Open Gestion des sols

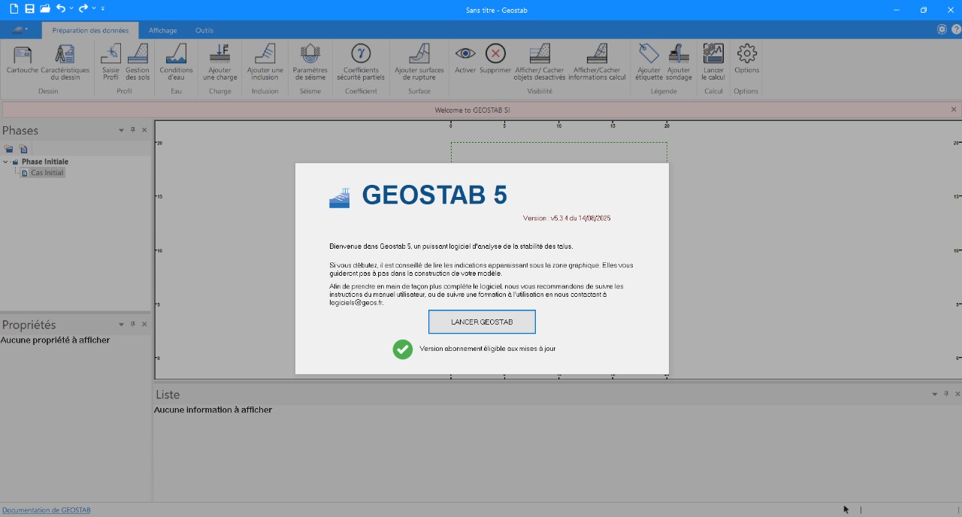[x=138, y=62]
